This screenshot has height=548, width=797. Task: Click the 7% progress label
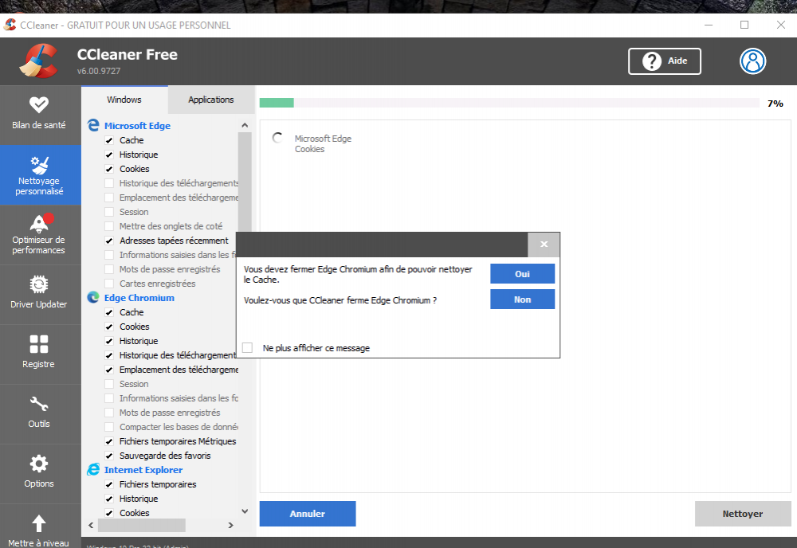click(x=775, y=104)
